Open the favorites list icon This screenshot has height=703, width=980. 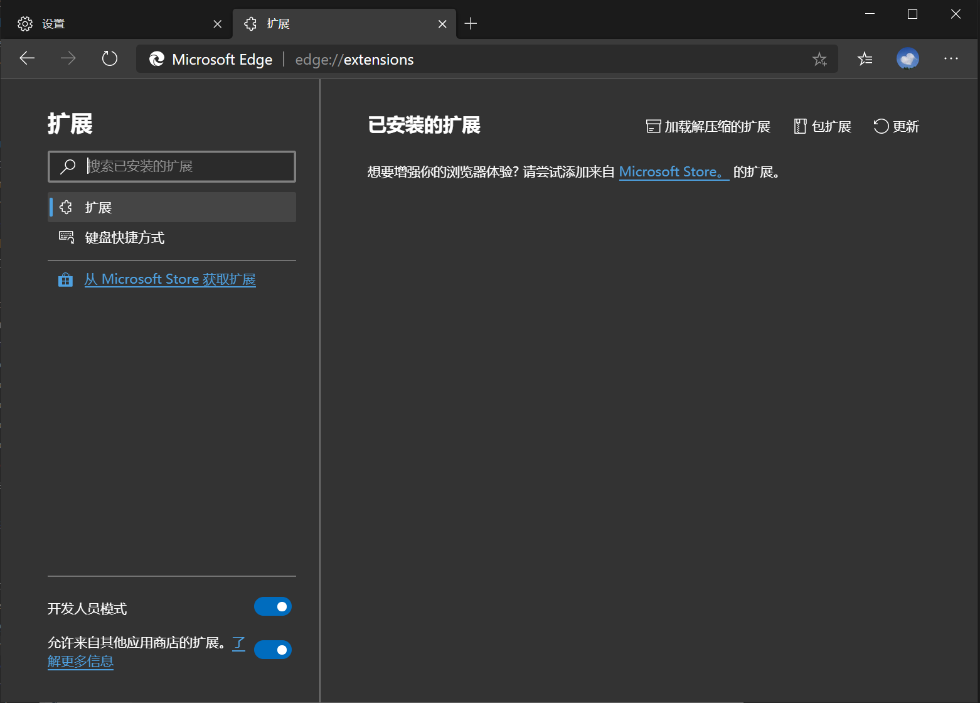865,59
